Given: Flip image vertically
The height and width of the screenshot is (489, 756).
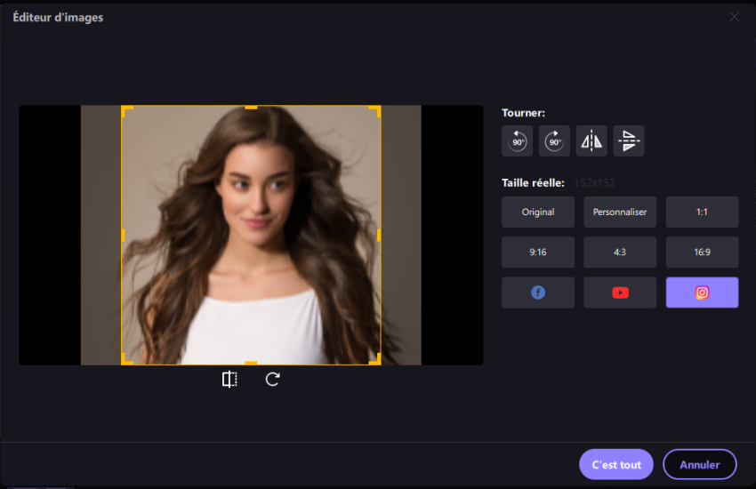Looking at the screenshot, I should coord(629,140).
